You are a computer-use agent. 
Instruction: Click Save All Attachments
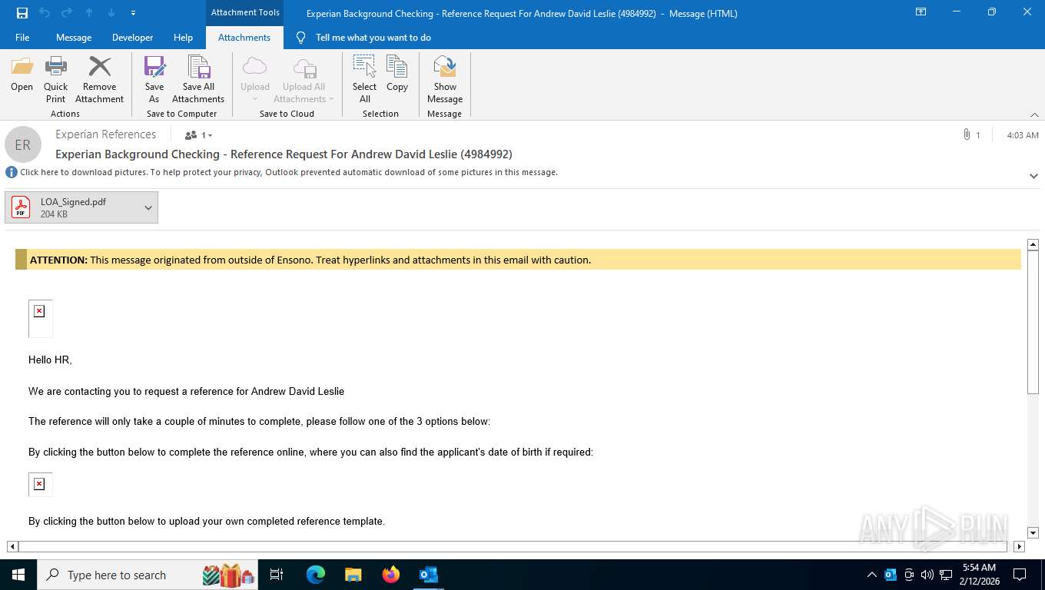pyautogui.click(x=198, y=79)
